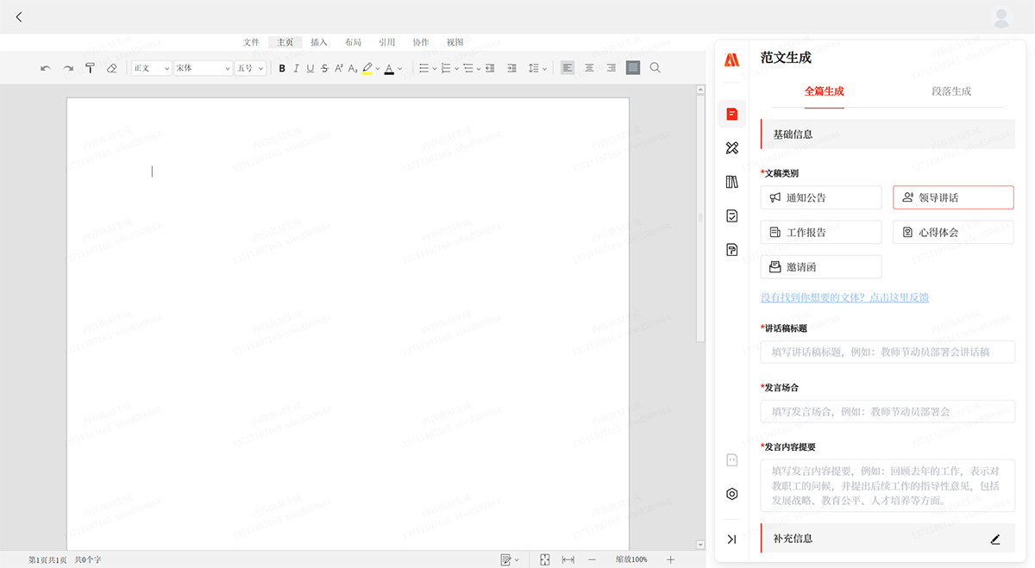The height and width of the screenshot is (568, 1035).
Task: Click the increase indent icon
Action: coord(511,68)
